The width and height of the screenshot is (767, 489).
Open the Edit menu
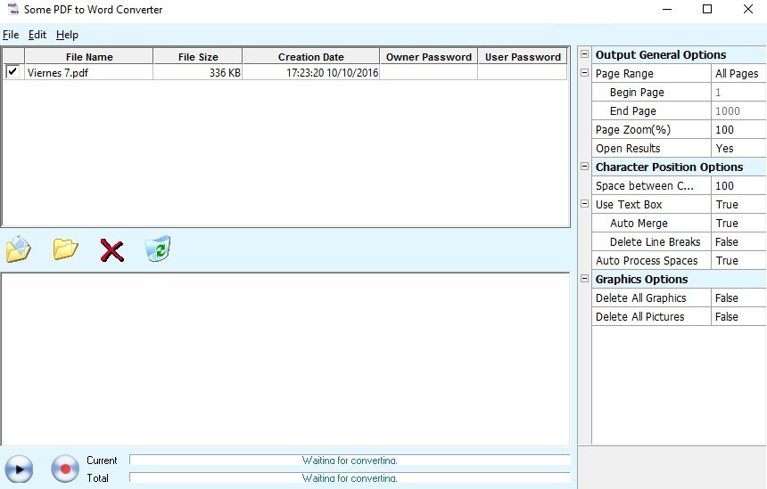[x=37, y=35]
